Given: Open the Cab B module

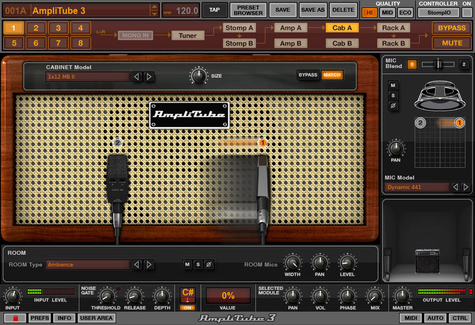Looking at the screenshot, I should tap(342, 43).
